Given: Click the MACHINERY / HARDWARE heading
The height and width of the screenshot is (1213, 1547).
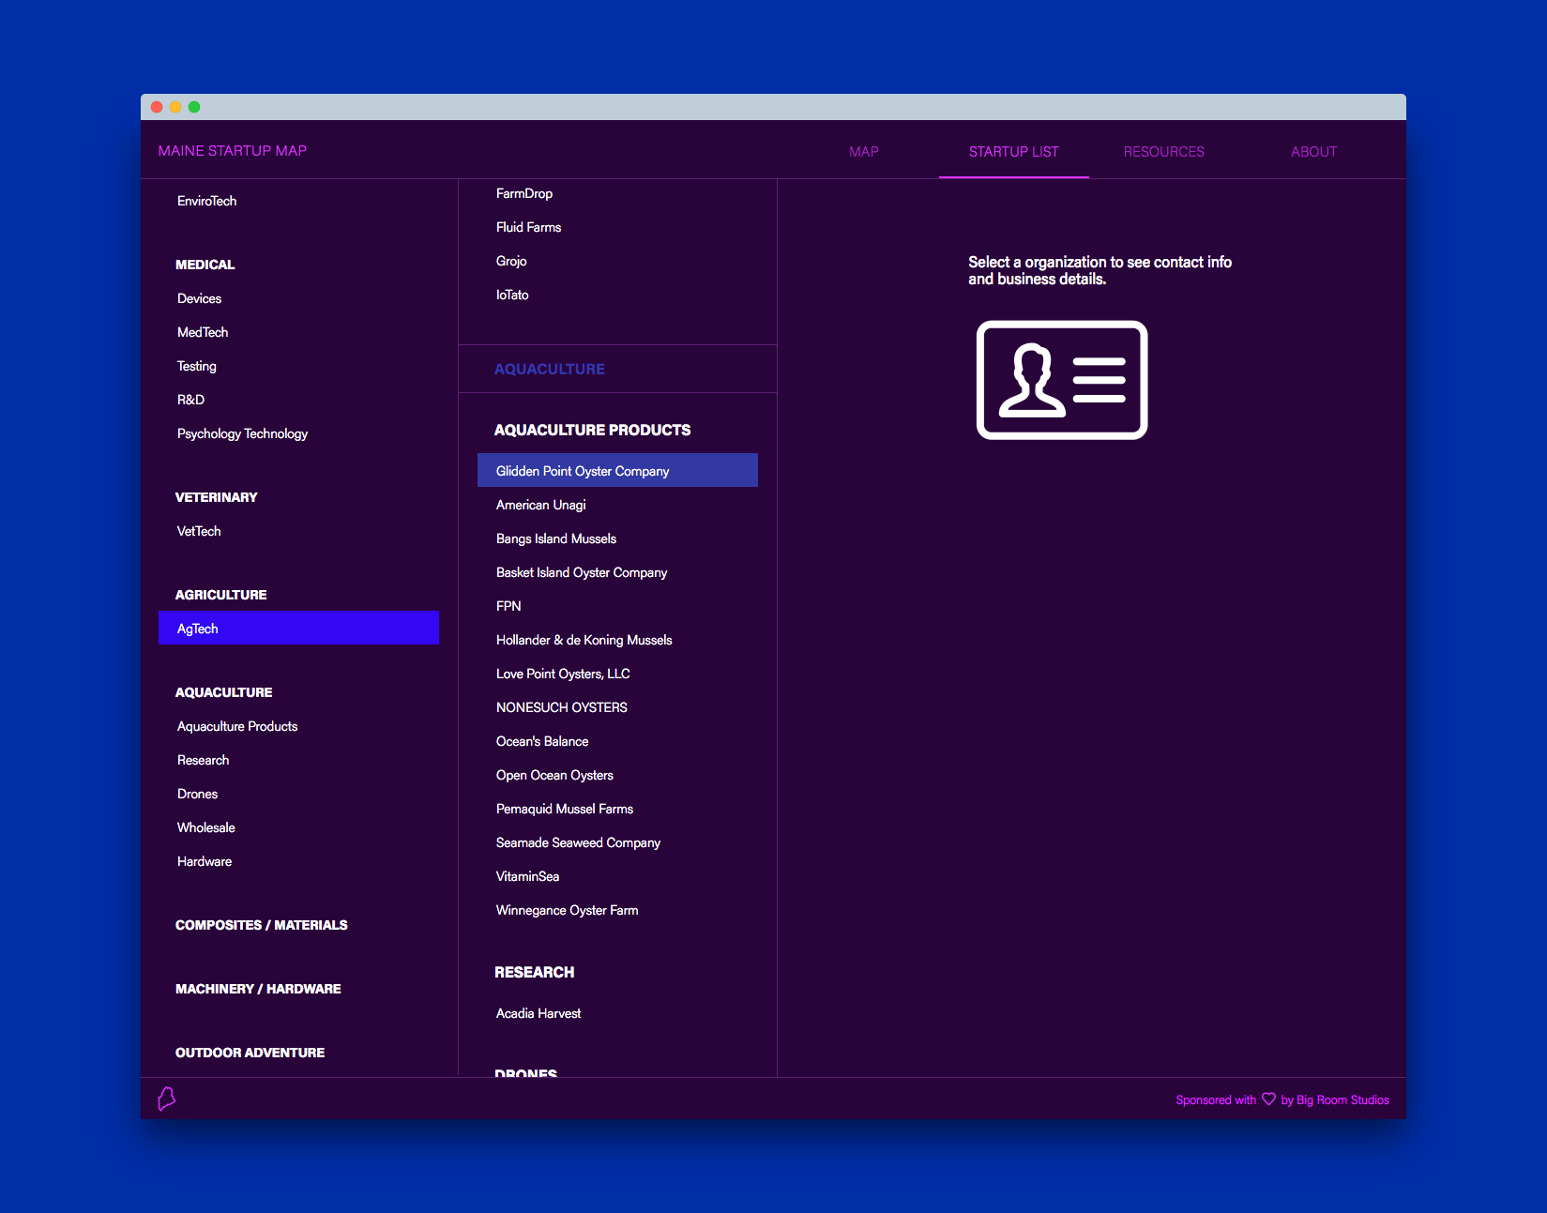Looking at the screenshot, I should click(258, 989).
